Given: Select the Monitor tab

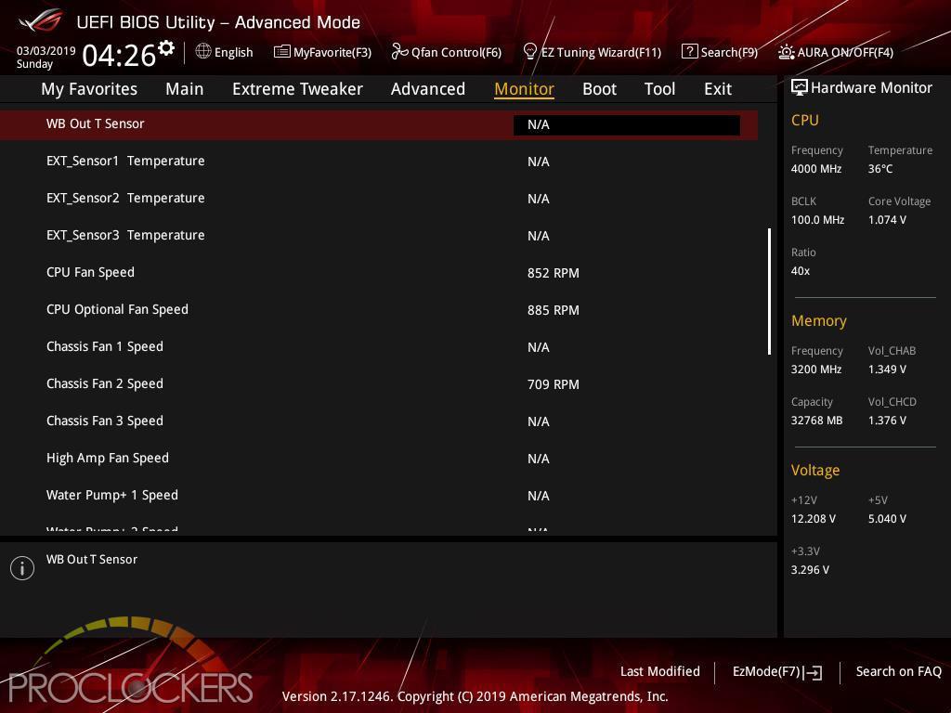Looking at the screenshot, I should tap(524, 89).
